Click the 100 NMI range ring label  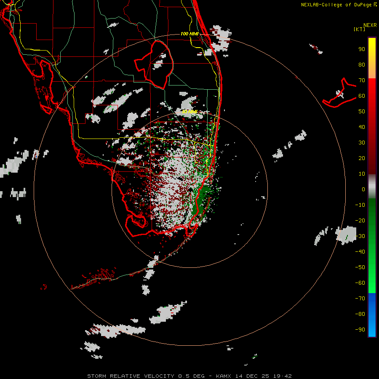tap(189, 34)
